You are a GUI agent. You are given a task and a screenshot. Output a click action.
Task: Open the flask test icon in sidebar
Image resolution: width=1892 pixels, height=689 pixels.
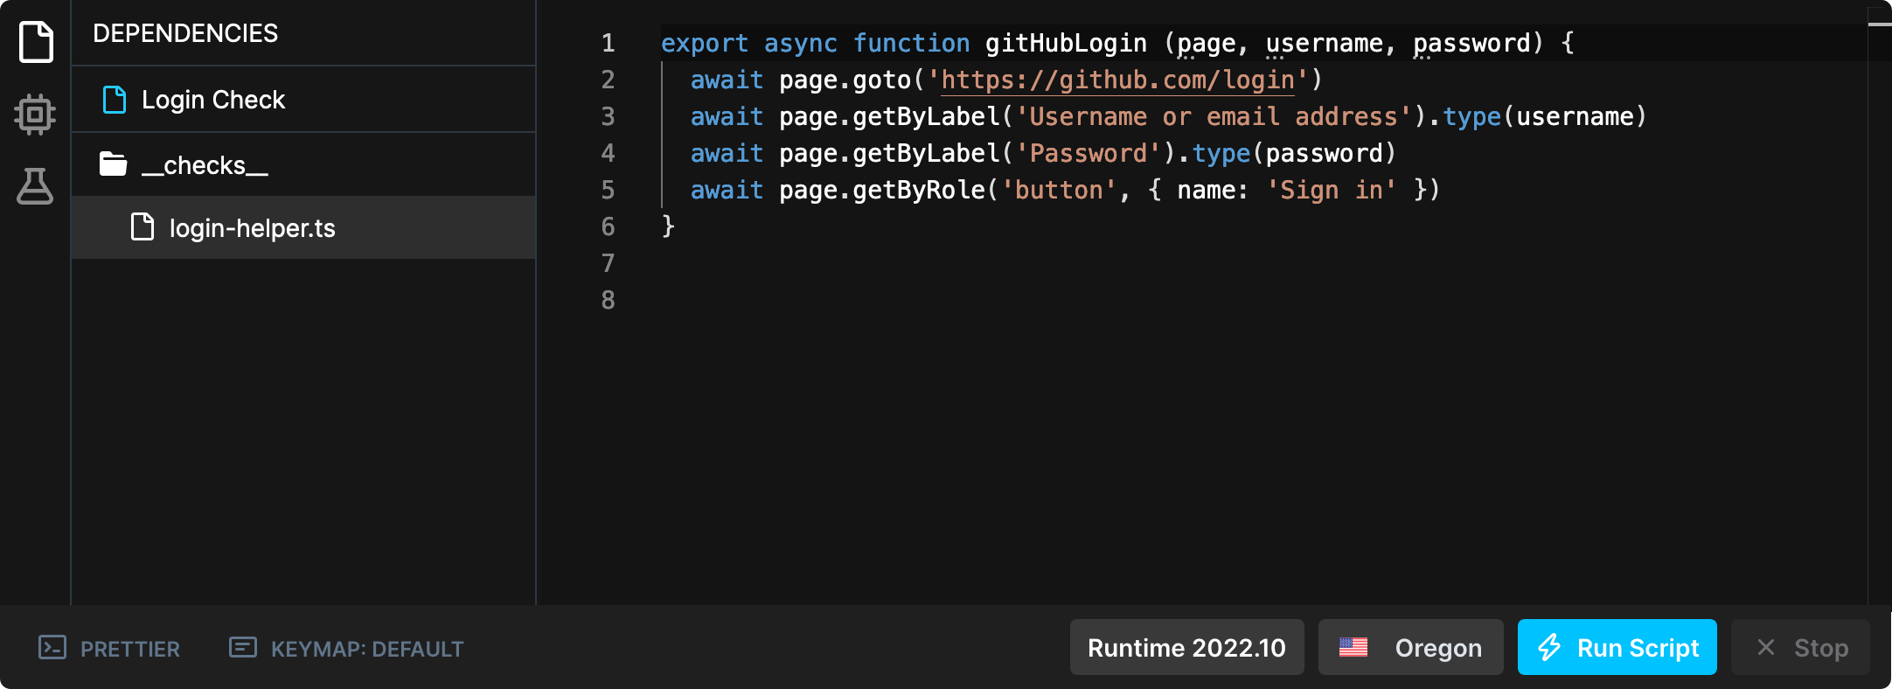[x=35, y=186]
